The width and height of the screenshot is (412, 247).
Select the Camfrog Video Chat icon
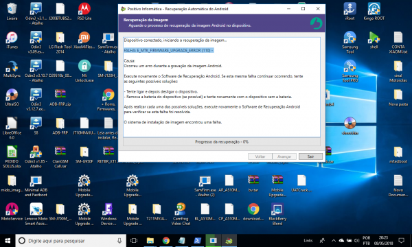pyautogui.click(x=181, y=214)
